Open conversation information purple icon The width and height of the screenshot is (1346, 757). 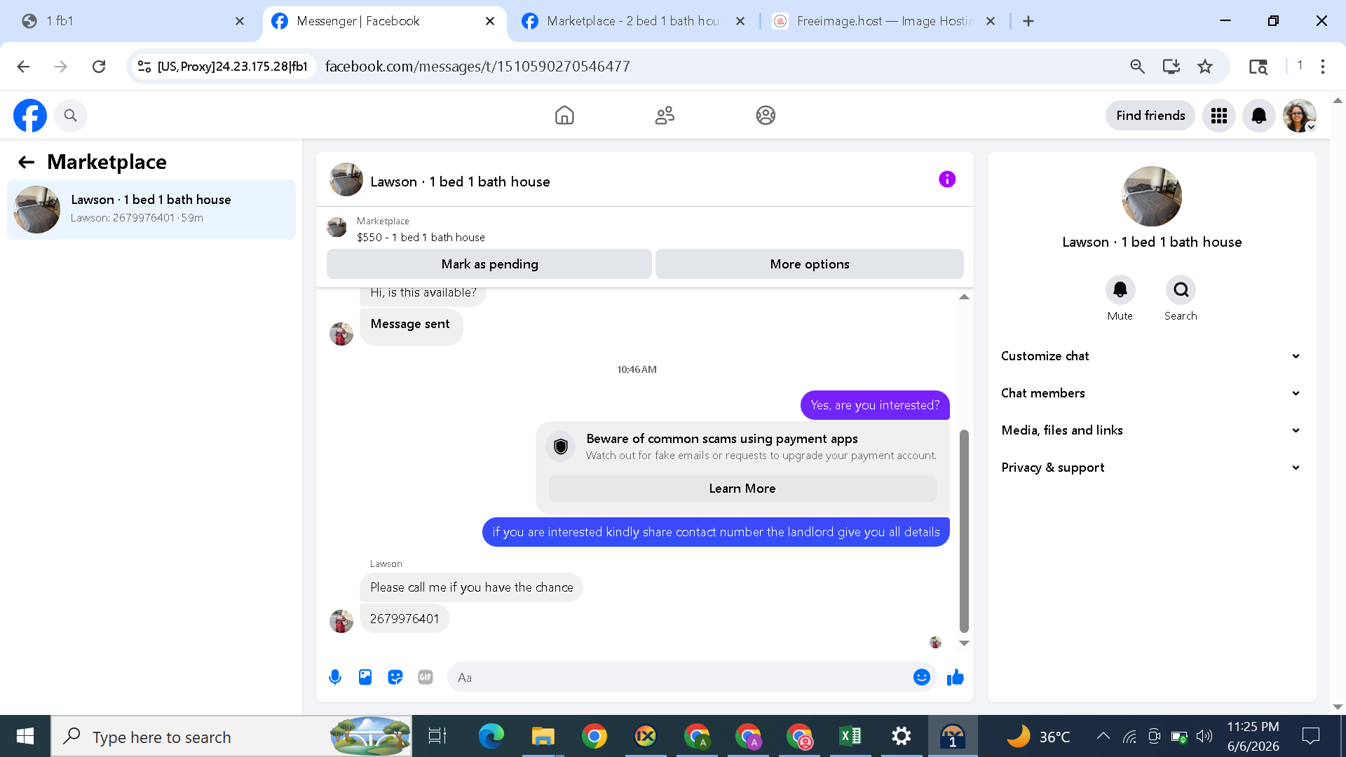click(947, 179)
